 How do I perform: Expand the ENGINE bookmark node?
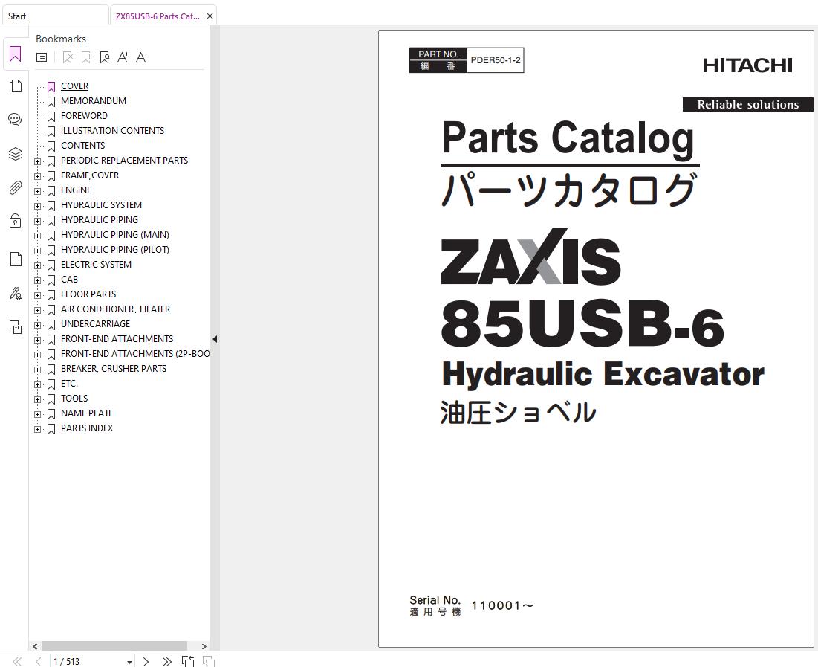tap(38, 191)
